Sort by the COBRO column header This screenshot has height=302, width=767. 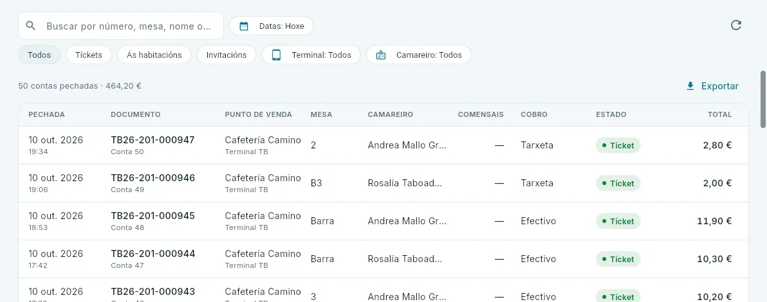click(x=534, y=114)
